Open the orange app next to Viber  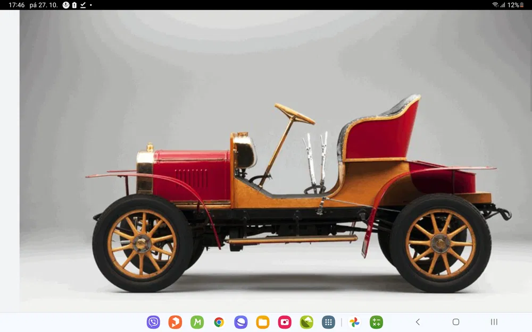(x=175, y=322)
